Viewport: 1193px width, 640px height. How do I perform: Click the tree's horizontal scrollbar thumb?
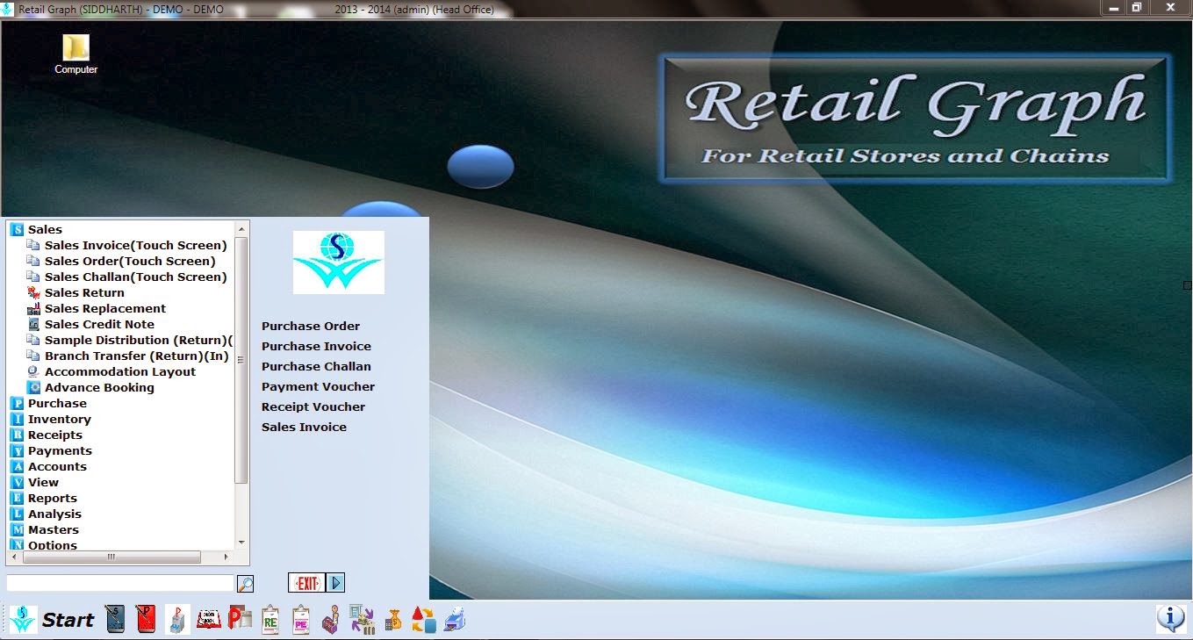pyautogui.click(x=111, y=557)
